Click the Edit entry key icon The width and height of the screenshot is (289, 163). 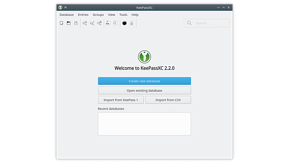point(92,23)
